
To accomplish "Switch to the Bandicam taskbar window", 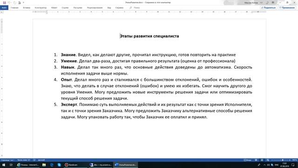I will 75,165.
